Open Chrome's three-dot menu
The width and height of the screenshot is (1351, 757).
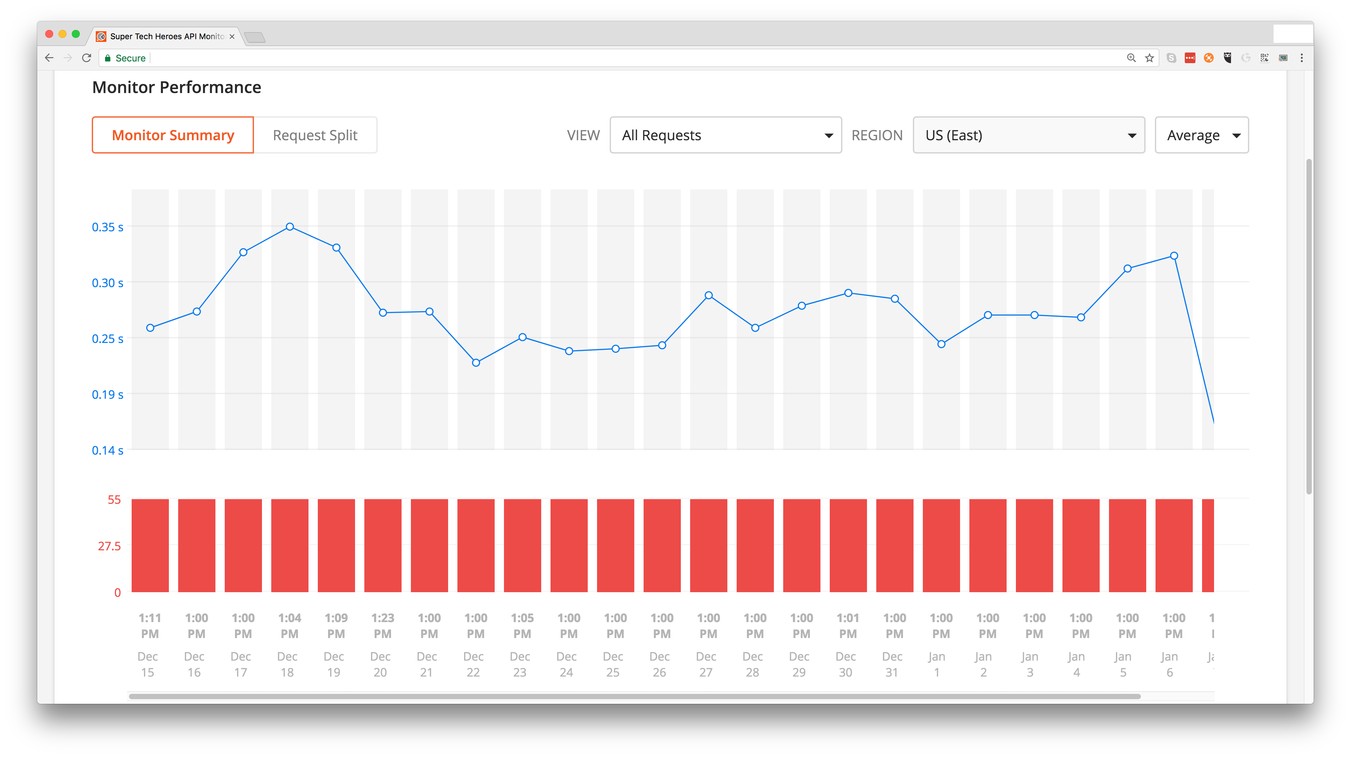[x=1302, y=58]
